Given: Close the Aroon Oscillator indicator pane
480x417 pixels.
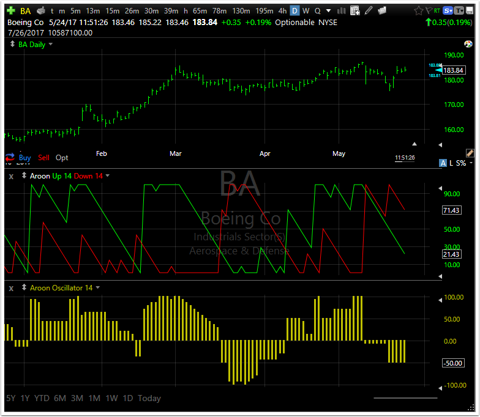Looking at the screenshot, I should [x=11, y=289].
